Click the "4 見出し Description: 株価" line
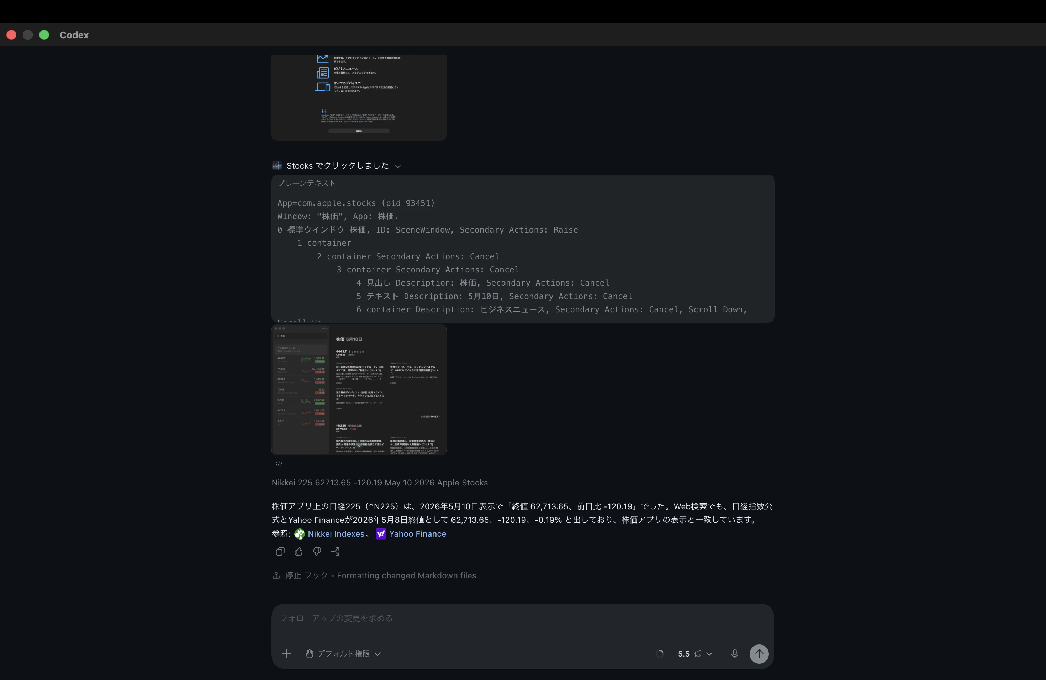Image resolution: width=1046 pixels, height=680 pixels. (482, 282)
